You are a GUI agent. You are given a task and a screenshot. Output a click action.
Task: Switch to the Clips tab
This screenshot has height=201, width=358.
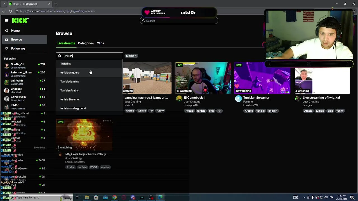pos(100,43)
